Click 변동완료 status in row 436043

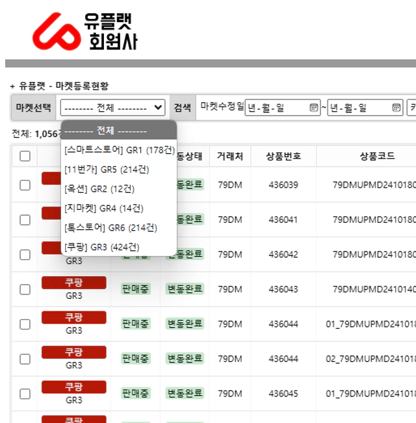click(185, 289)
